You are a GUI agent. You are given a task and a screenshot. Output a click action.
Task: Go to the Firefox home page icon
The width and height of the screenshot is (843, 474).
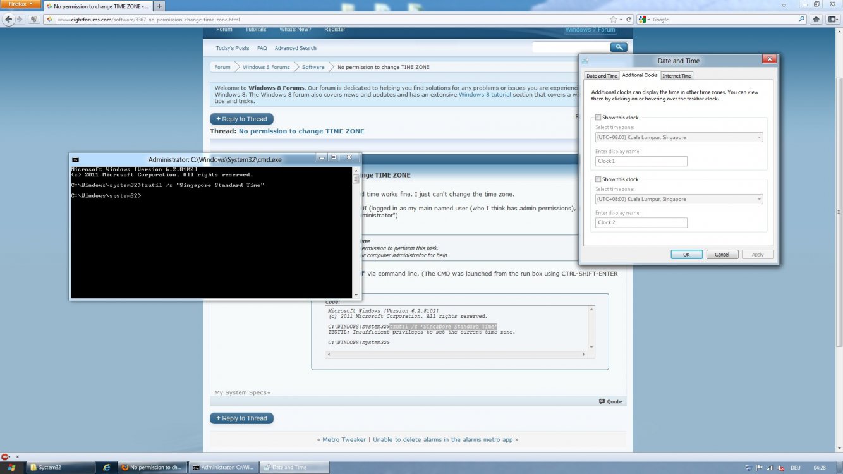pyautogui.click(x=816, y=20)
